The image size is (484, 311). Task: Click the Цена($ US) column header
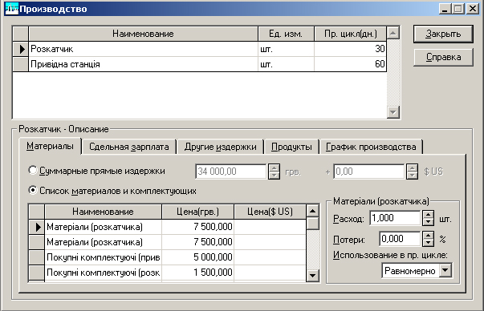tap(270, 212)
